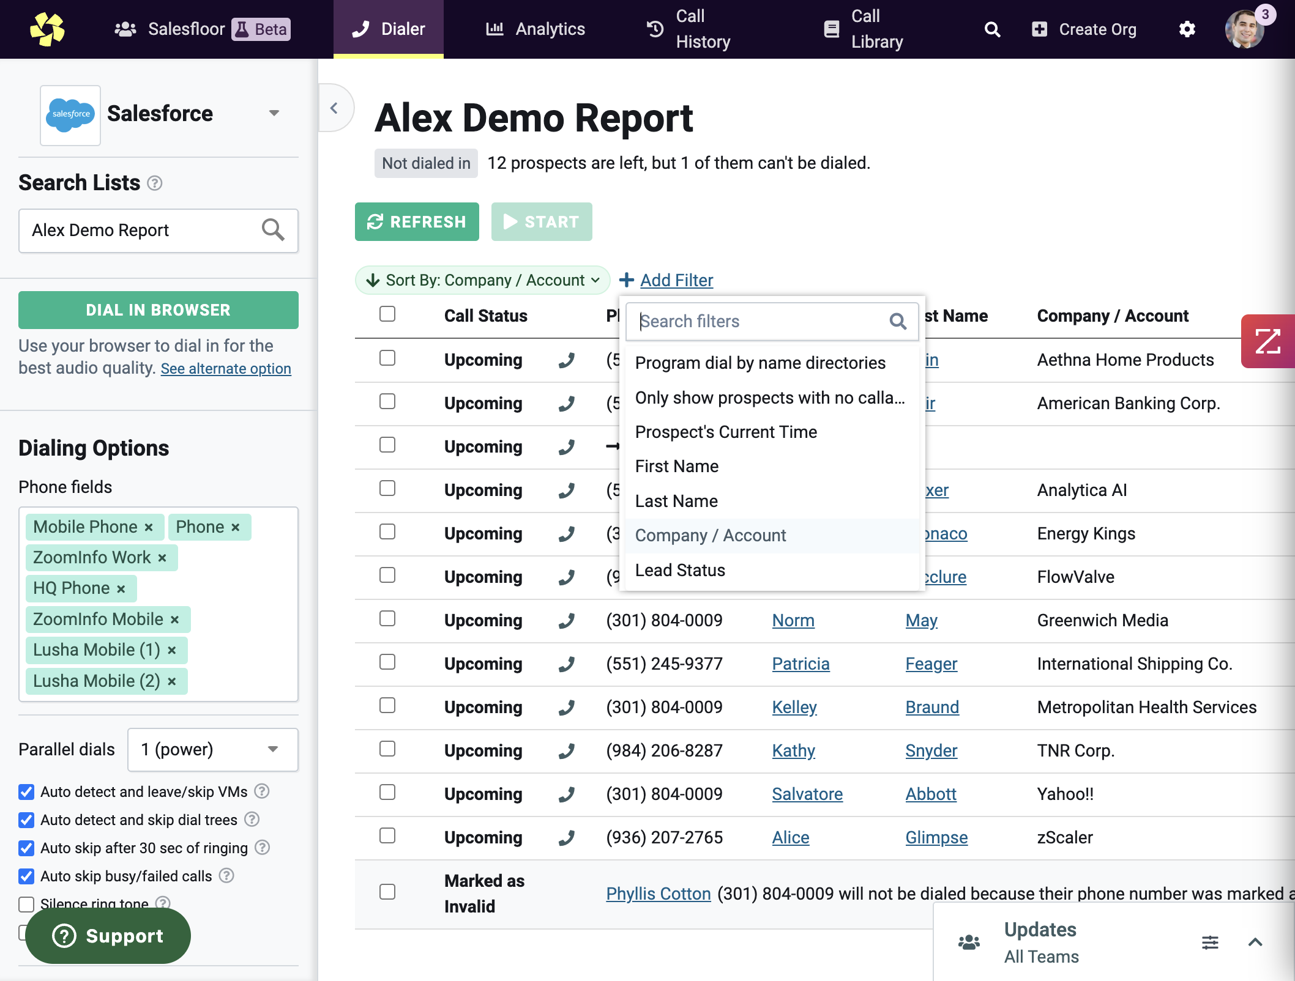The image size is (1295, 981).
Task: Remove the ZoomInfo Work field tag
Action: point(162,558)
